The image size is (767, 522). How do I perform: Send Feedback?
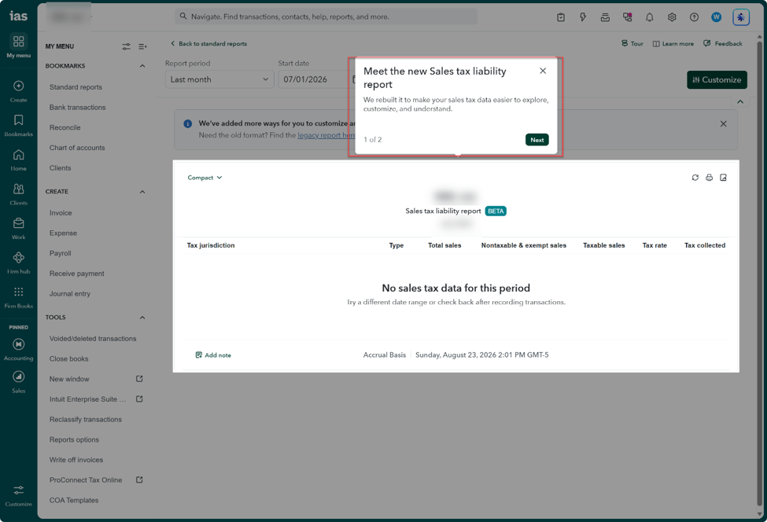point(722,43)
